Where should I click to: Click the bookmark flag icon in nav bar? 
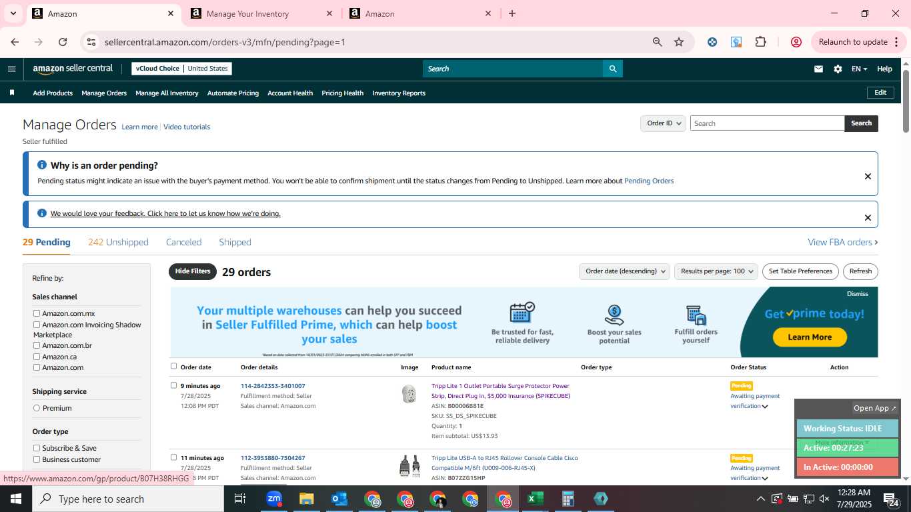tap(11, 93)
